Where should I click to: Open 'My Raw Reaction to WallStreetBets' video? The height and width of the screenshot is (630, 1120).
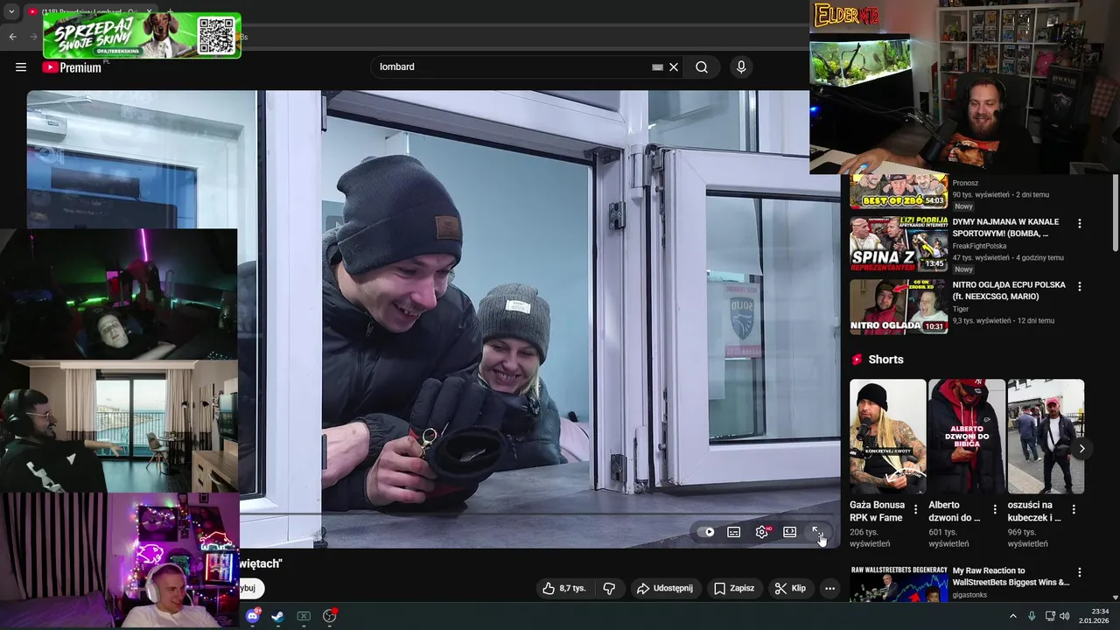click(x=1011, y=577)
